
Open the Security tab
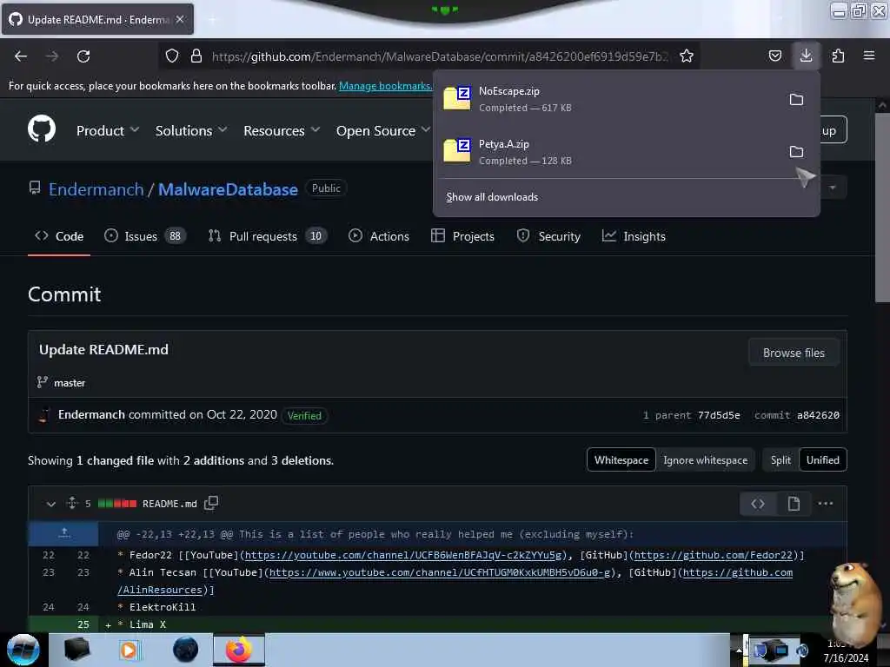pos(548,236)
